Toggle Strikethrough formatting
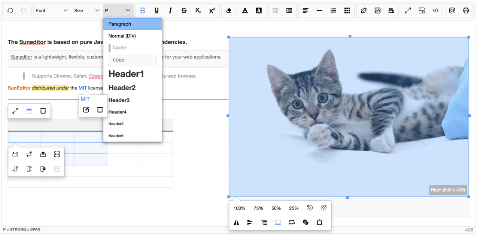This screenshot has width=477, height=235. (184, 10)
